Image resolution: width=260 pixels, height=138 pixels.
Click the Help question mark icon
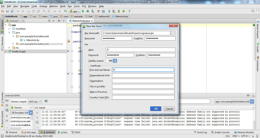[129, 11]
